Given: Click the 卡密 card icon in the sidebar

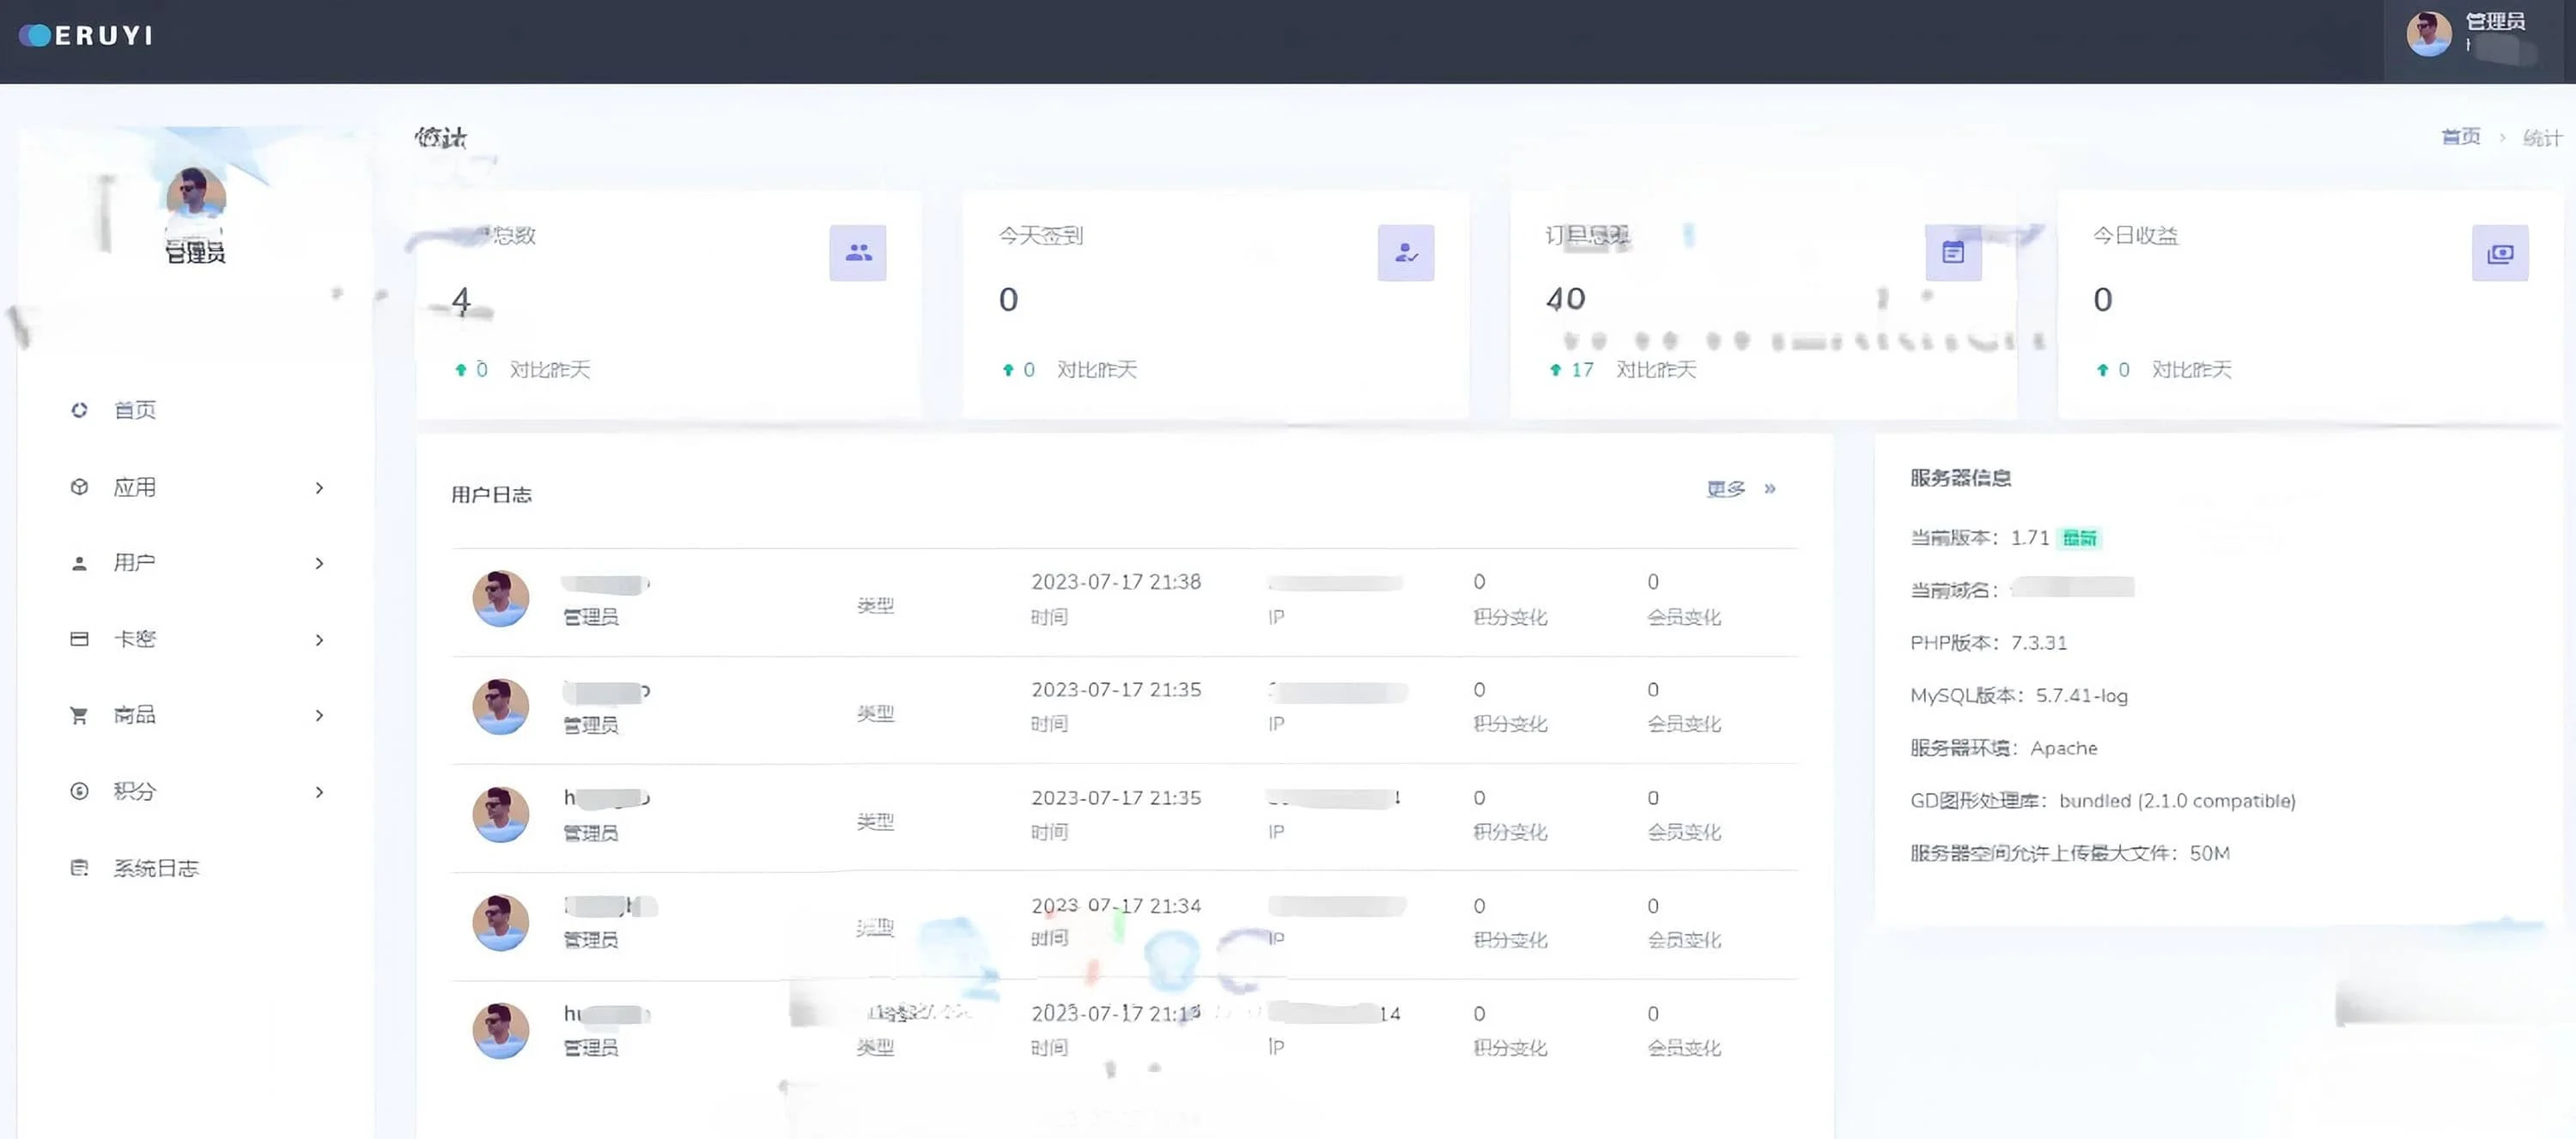Looking at the screenshot, I should pos(79,639).
